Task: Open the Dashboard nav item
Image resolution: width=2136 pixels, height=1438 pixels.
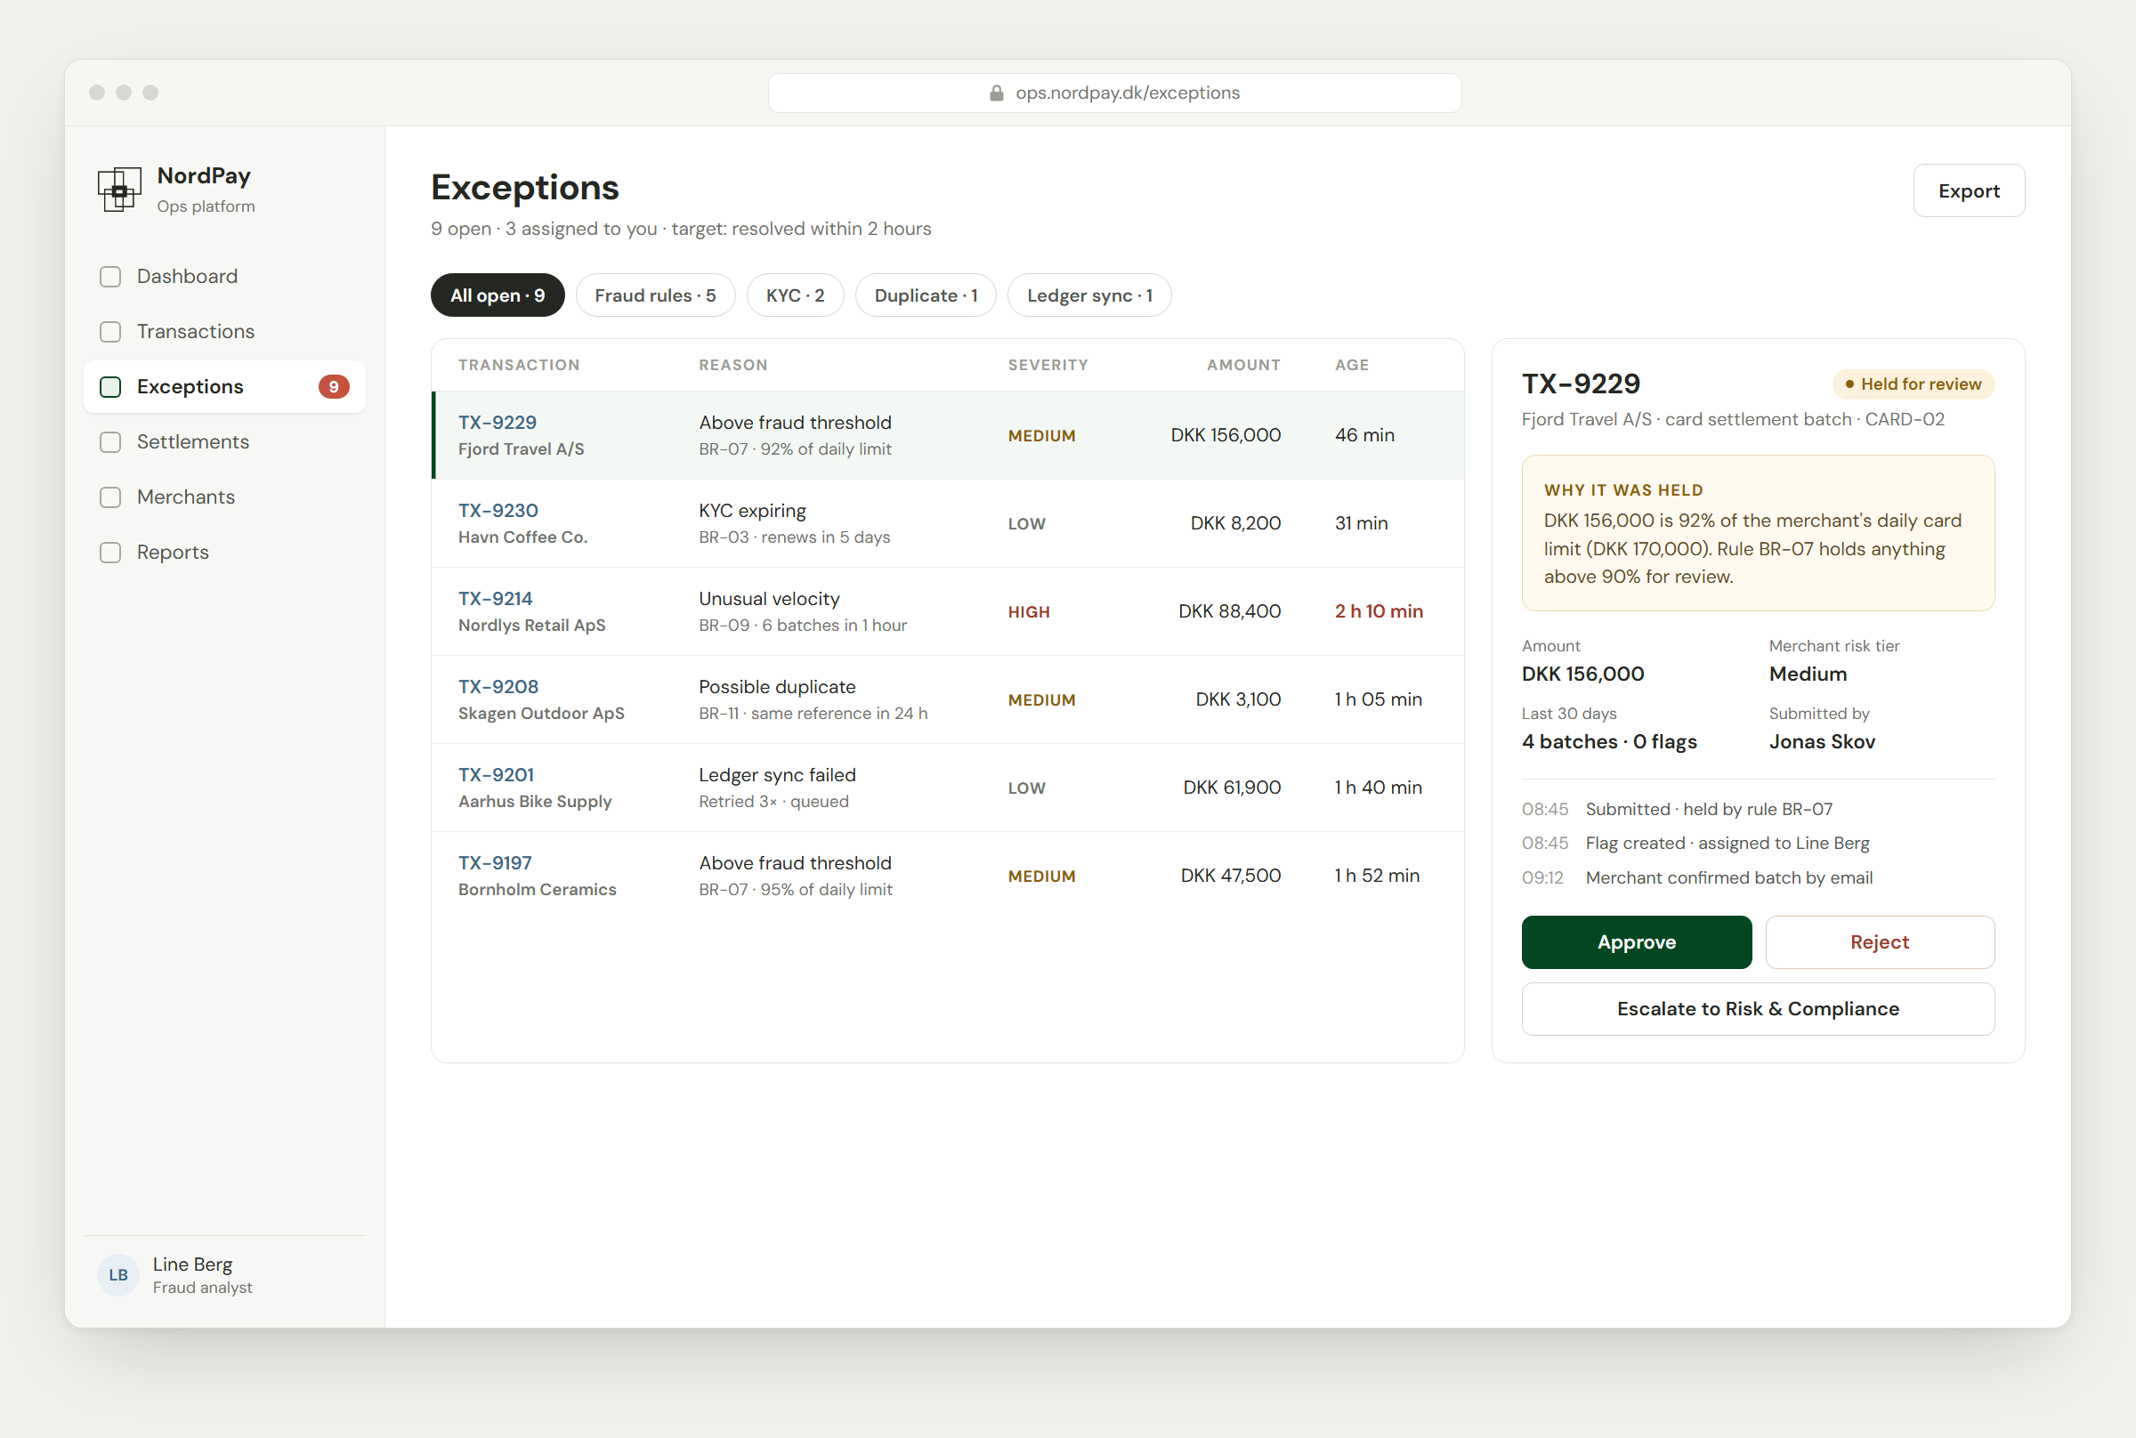Action: click(223, 276)
